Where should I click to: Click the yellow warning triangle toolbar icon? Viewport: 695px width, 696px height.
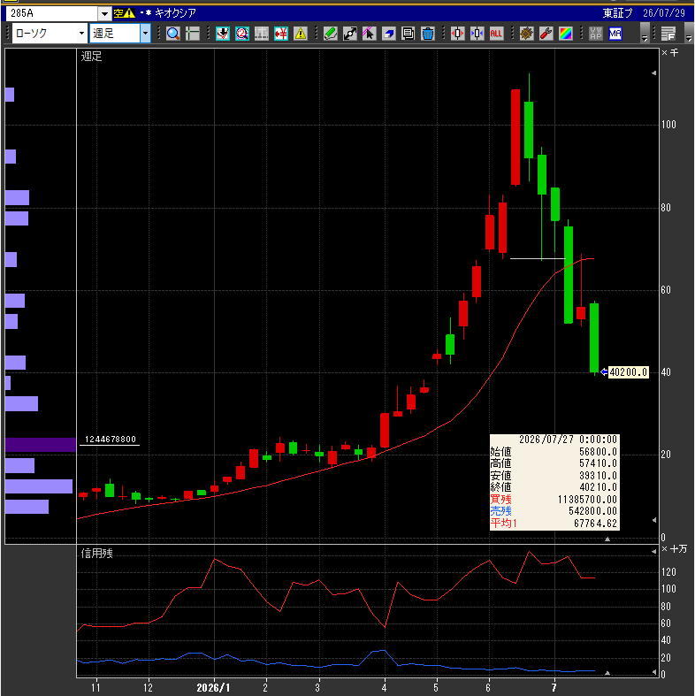[x=301, y=34]
